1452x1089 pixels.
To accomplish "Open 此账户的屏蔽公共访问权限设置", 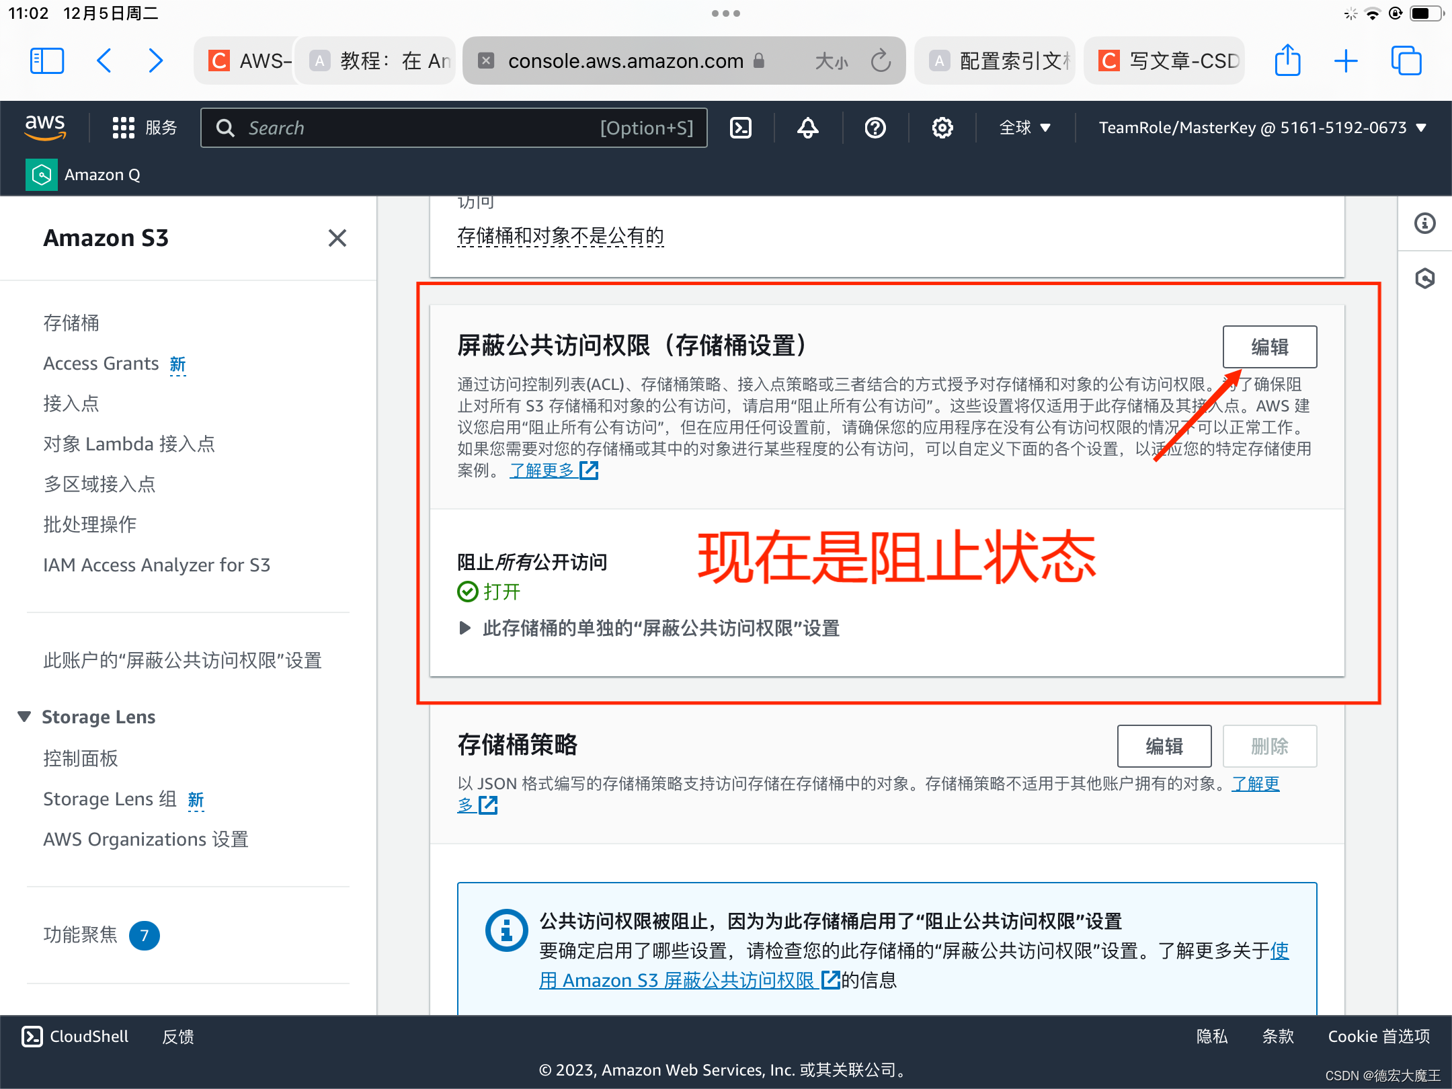I will point(182,661).
